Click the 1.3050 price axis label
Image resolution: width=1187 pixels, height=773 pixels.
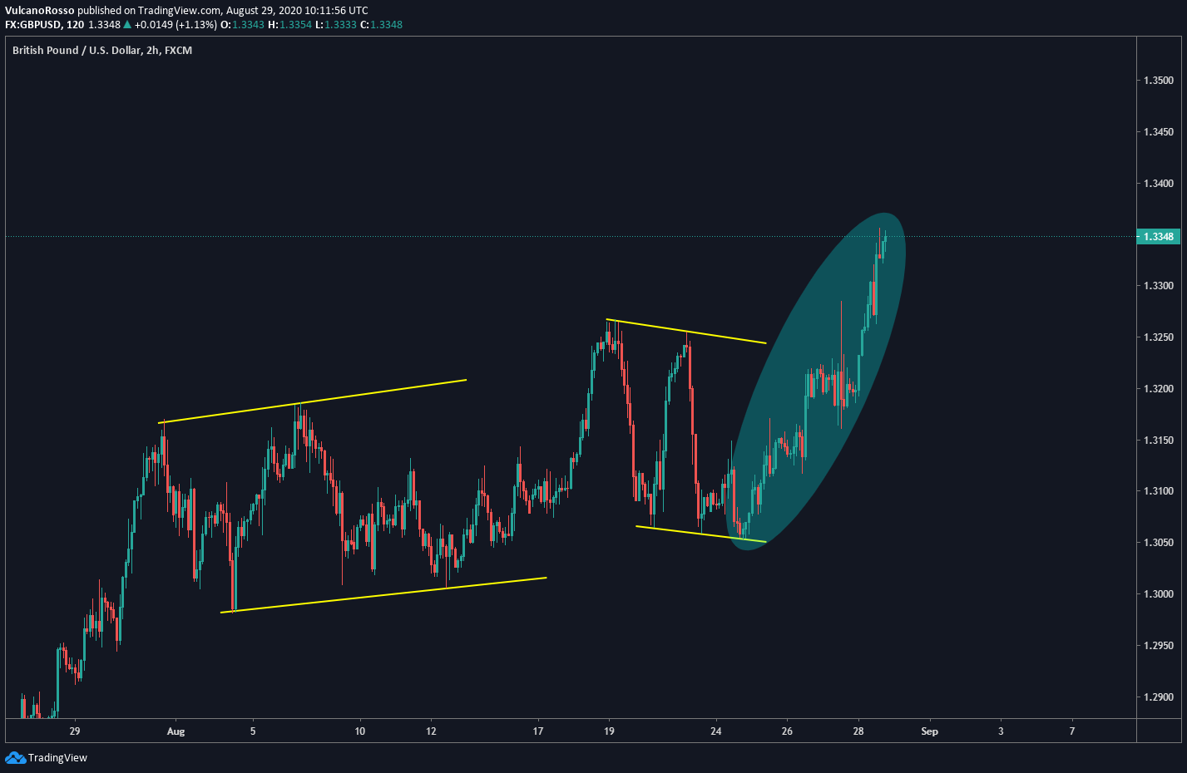point(1159,543)
